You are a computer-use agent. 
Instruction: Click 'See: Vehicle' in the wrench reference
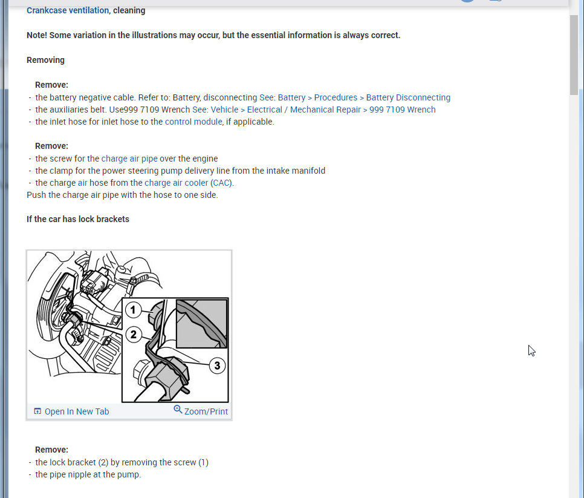[x=215, y=110]
